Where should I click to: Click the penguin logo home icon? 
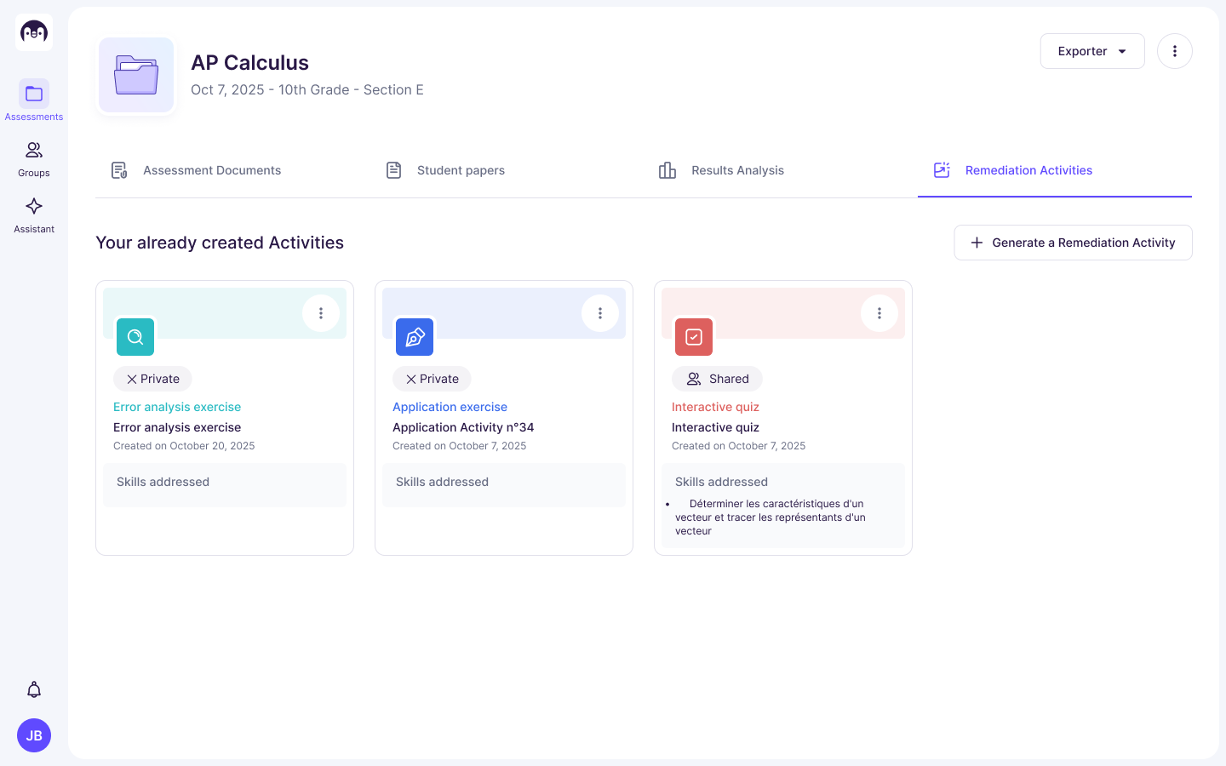[34, 32]
